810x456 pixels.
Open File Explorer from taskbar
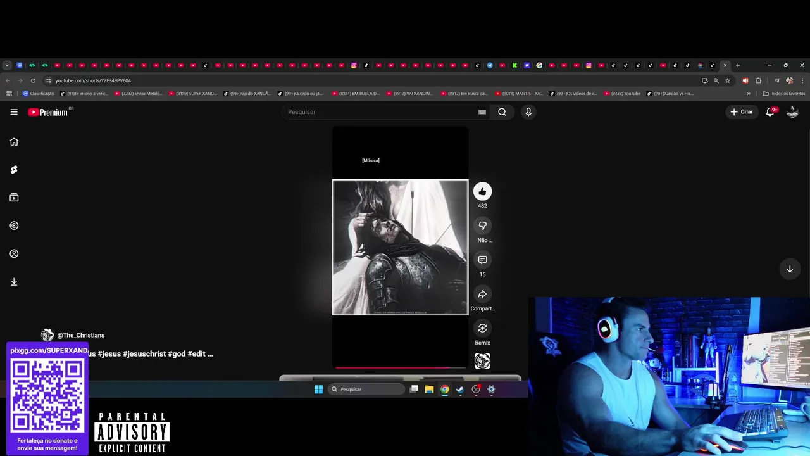(x=429, y=389)
